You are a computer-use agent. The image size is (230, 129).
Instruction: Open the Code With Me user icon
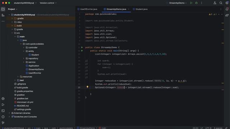215,3
